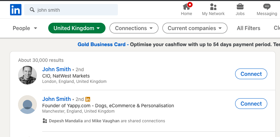Click the search magnifier icon
The width and height of the screenshot is (280, 137).
pyautogui.click(x=32, y=10)
